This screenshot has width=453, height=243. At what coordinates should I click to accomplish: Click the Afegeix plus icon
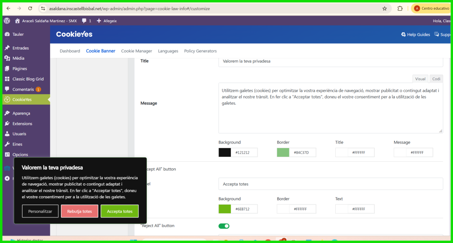99,21
